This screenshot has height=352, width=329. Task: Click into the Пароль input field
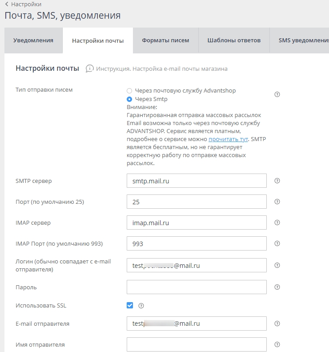[197, 287]
